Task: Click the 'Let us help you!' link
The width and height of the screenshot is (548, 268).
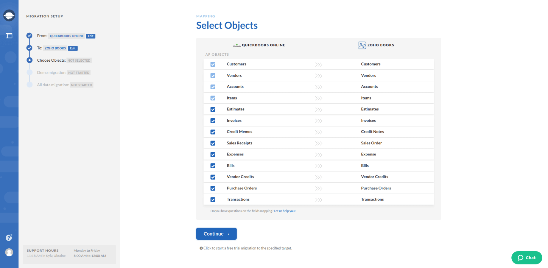Action: pos(285,211)
